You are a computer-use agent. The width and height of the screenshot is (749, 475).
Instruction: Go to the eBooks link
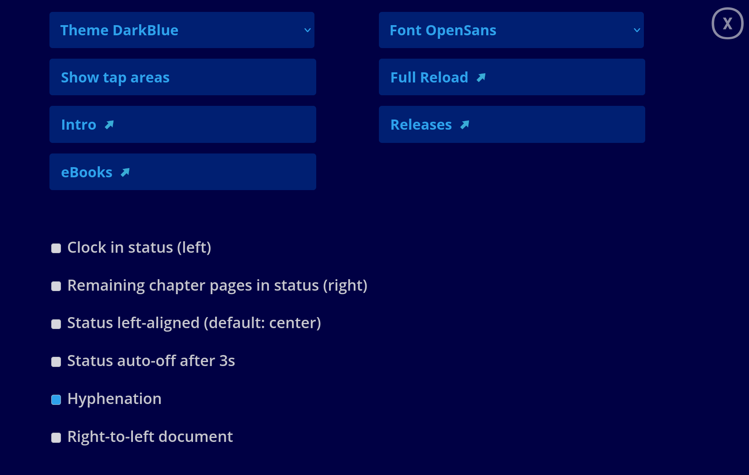87,172
